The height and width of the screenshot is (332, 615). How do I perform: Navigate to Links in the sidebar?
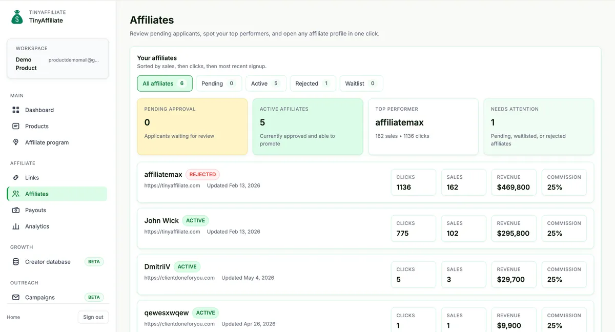click(57, 178)
